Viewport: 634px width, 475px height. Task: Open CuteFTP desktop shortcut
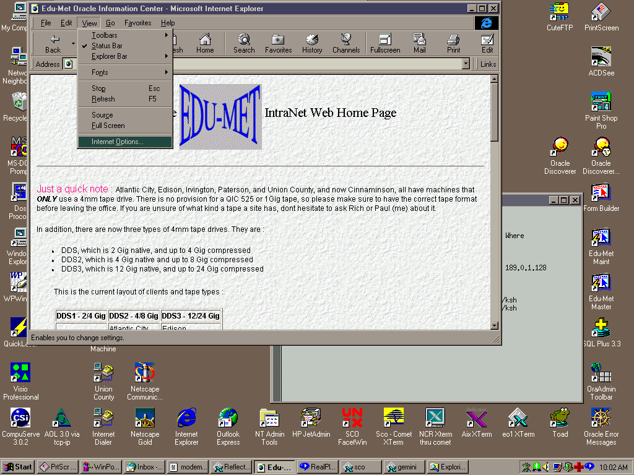pos(560,17)
